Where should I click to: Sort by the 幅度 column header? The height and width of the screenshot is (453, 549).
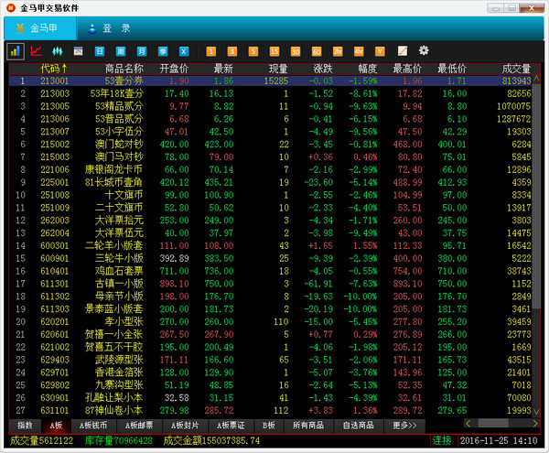(368, 69)
